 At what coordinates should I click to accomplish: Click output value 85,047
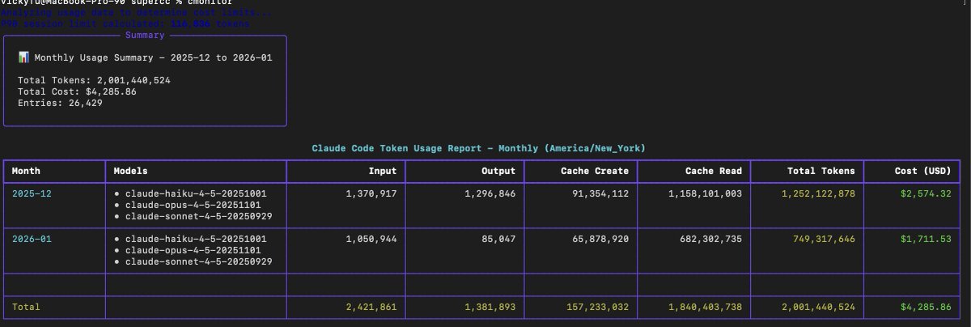(499, 240)
